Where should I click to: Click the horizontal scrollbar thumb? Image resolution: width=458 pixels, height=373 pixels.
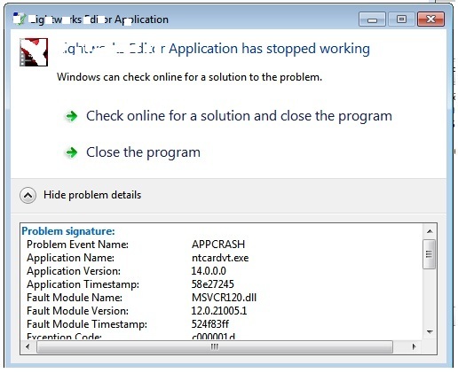pyautogui.click(x=215, y=346)
